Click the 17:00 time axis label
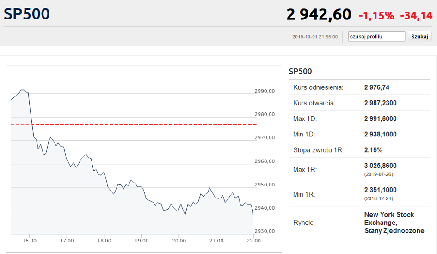Screen dimensions: 437x254 [67, 241]
